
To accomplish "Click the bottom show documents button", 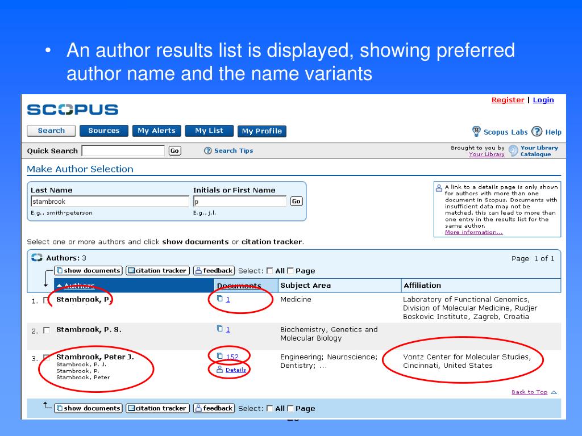I will pos(88,408).
